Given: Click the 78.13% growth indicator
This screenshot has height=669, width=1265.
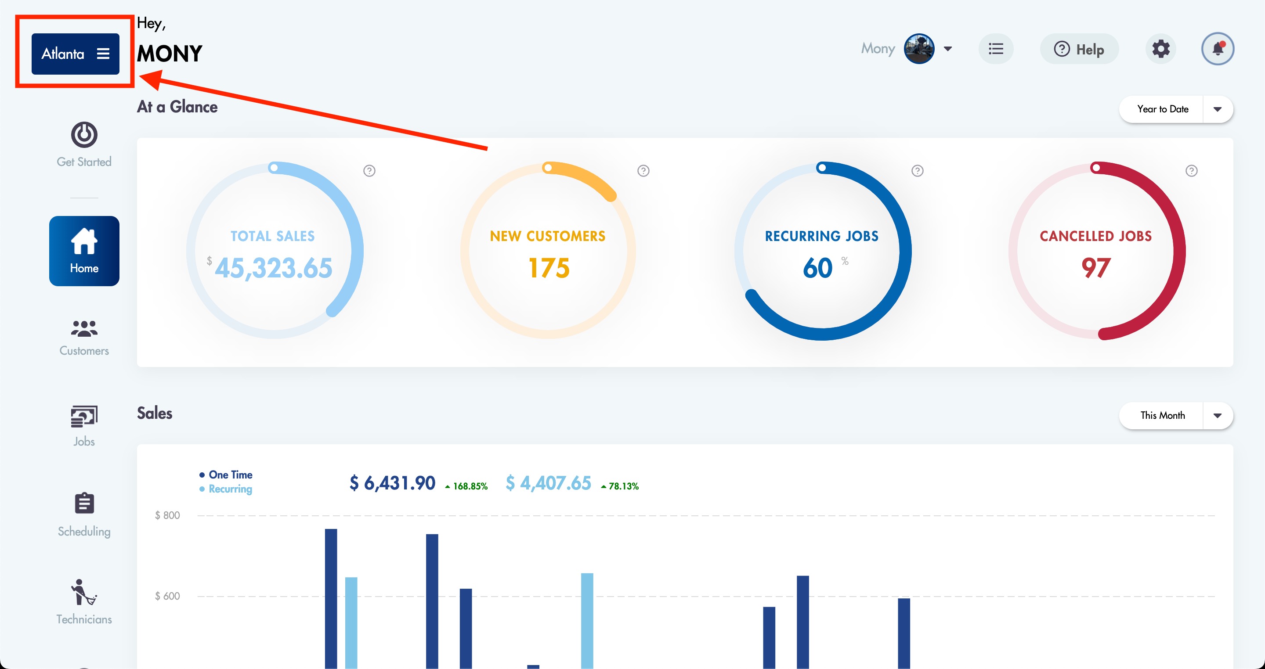Looking at the screenshot, I should 620,486.
